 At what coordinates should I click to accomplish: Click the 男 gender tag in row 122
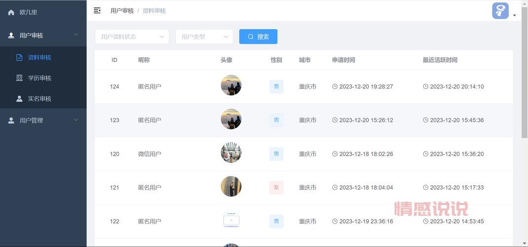coord(276,221)
